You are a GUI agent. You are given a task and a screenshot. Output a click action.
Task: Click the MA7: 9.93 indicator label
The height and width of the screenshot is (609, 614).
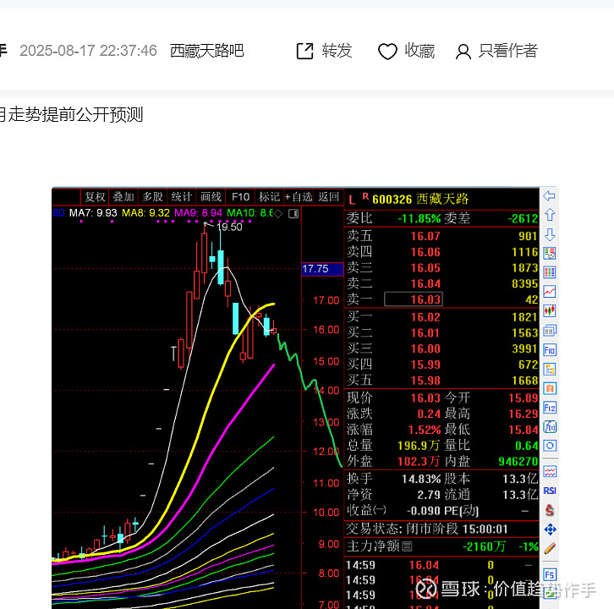(93, 213)
